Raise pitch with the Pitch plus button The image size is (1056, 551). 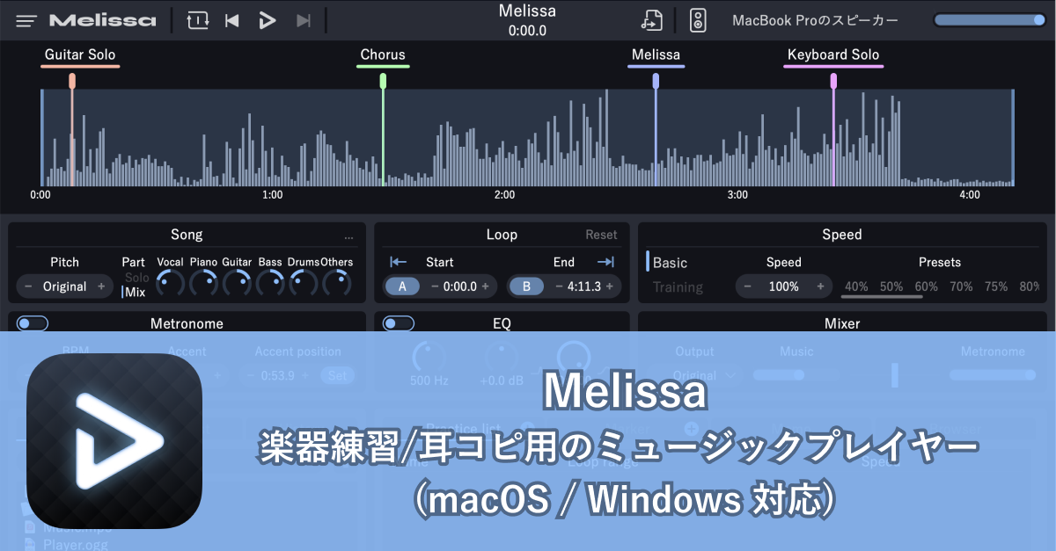(x=101, y=286)
